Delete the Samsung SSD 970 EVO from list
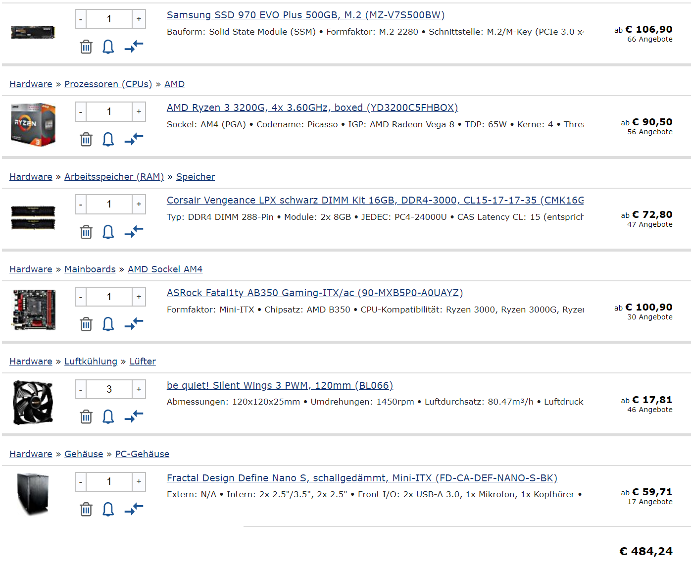691x571 pixels. tap(86, 47)
